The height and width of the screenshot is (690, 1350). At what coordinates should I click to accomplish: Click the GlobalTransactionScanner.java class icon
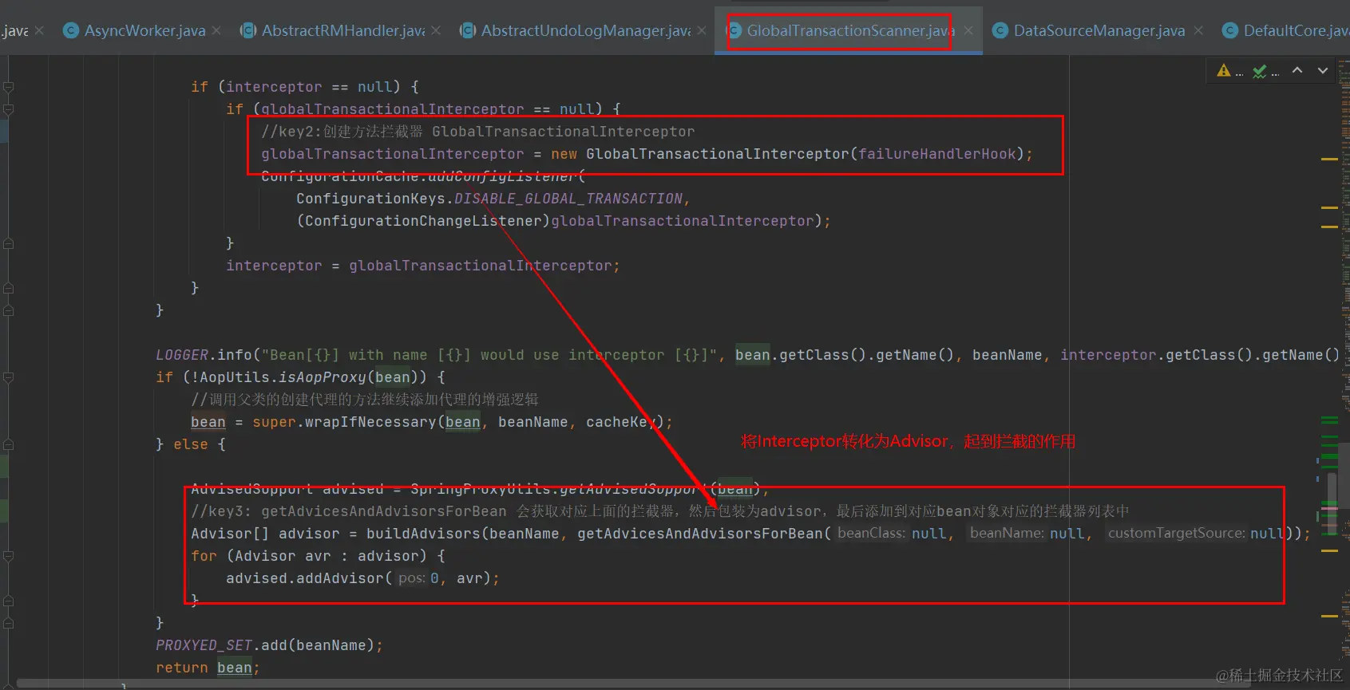click(x=734, y=30)
